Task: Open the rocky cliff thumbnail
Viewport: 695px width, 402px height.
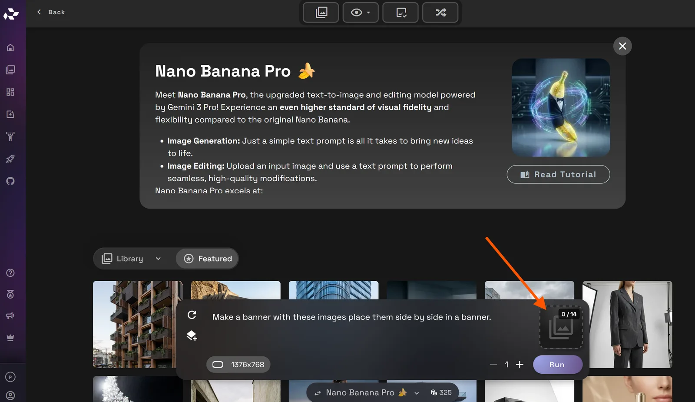Action: 235,289
